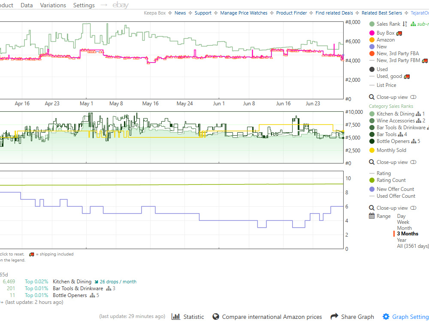Toggle Rating legend entry

click(380, 173)
